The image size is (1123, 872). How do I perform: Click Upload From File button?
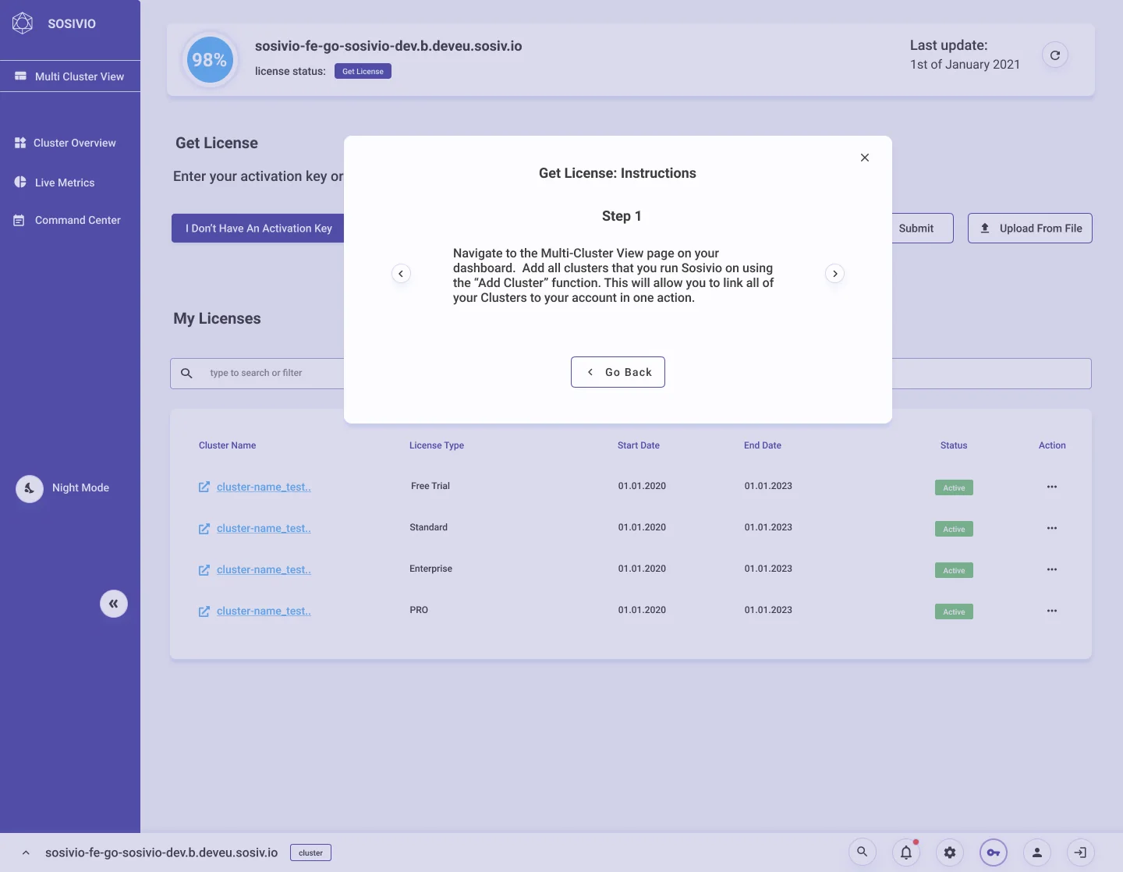point(1030,228)
